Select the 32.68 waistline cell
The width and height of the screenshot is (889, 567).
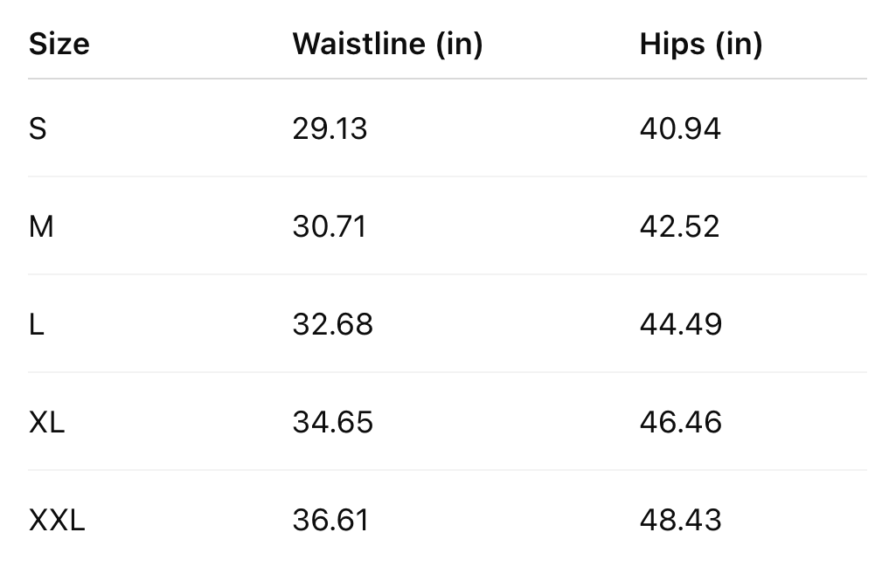[333, 324]
